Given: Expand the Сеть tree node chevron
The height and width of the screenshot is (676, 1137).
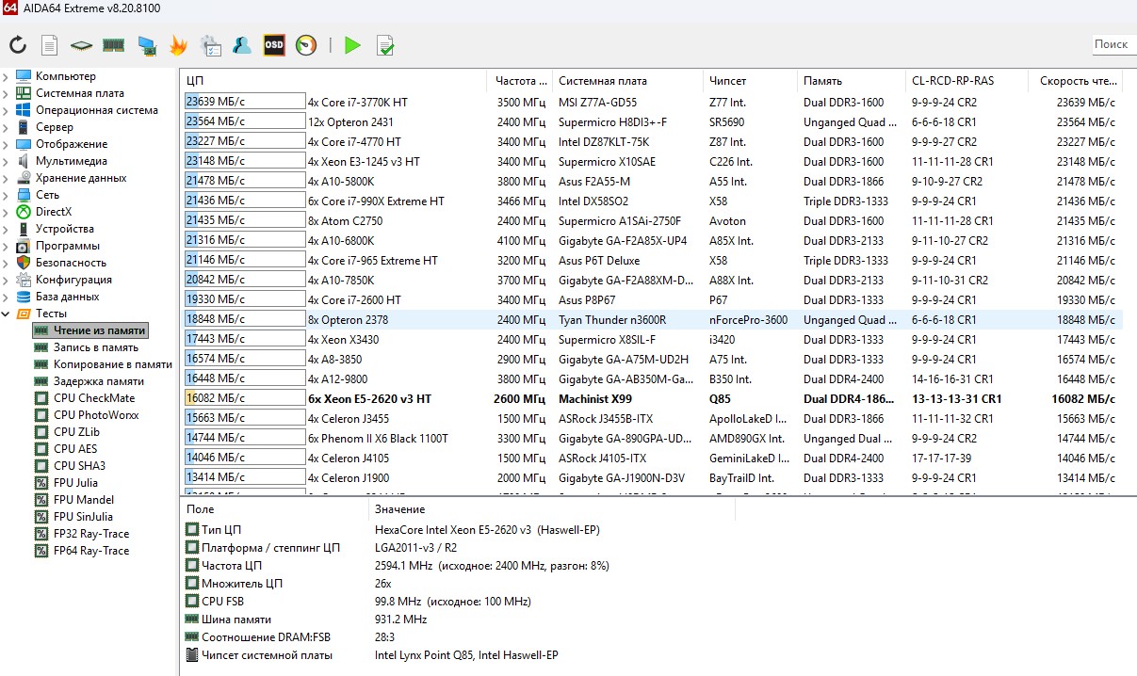Looking at the screenshot, I should tap(7, 195).
